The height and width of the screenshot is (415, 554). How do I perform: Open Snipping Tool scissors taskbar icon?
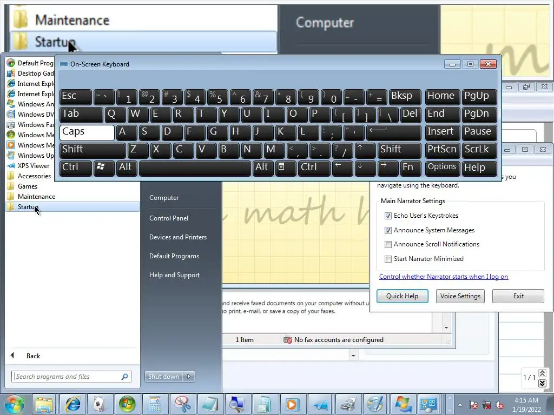182,404
